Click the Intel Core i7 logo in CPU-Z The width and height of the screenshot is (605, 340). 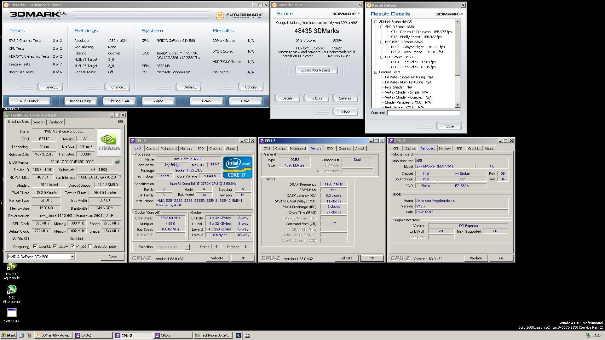[x=238, y=167]
